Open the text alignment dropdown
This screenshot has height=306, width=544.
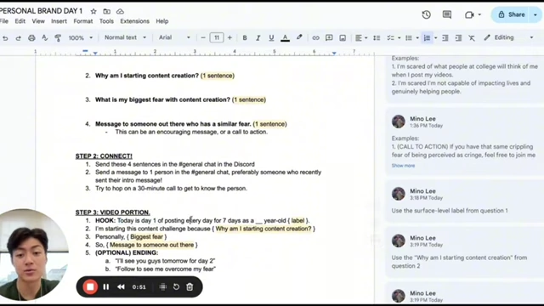click(x=361, y=37)
